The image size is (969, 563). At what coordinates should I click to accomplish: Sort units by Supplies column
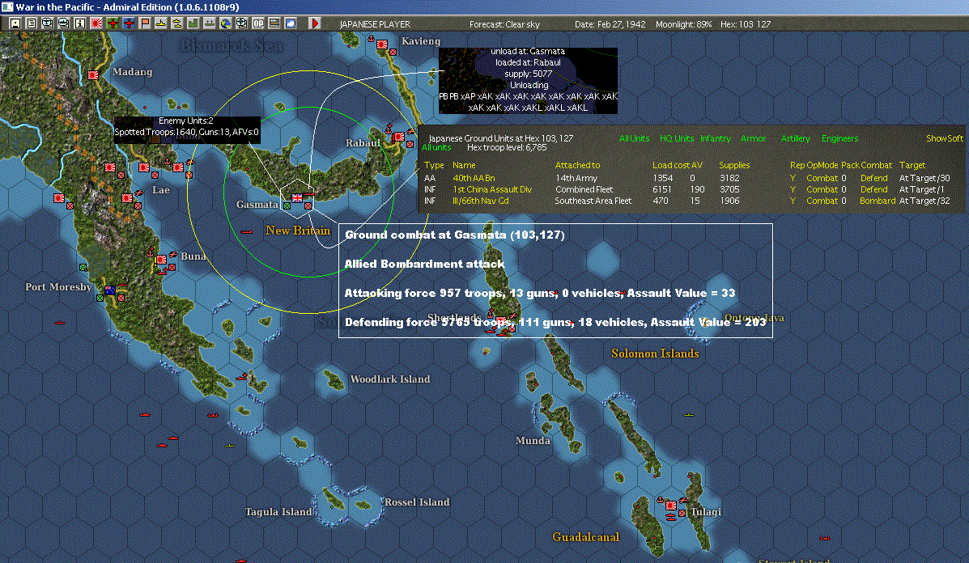(x=734, y=165)
